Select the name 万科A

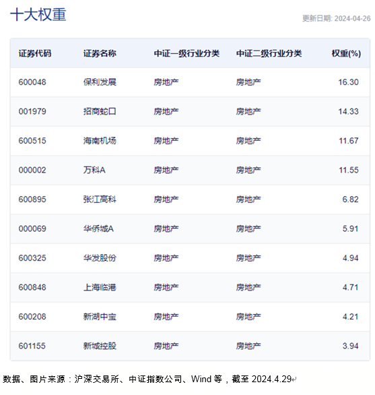[94, 170]
